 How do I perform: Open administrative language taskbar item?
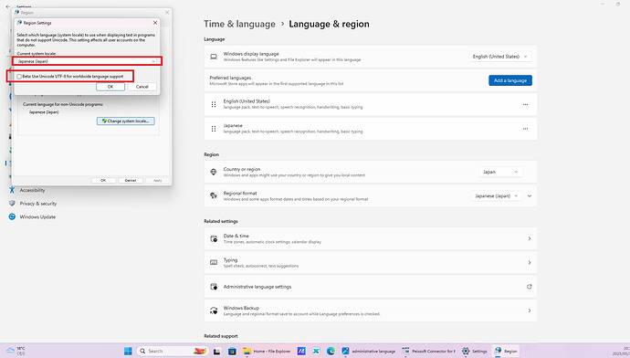pyautogui.click(x=369, y=352)
